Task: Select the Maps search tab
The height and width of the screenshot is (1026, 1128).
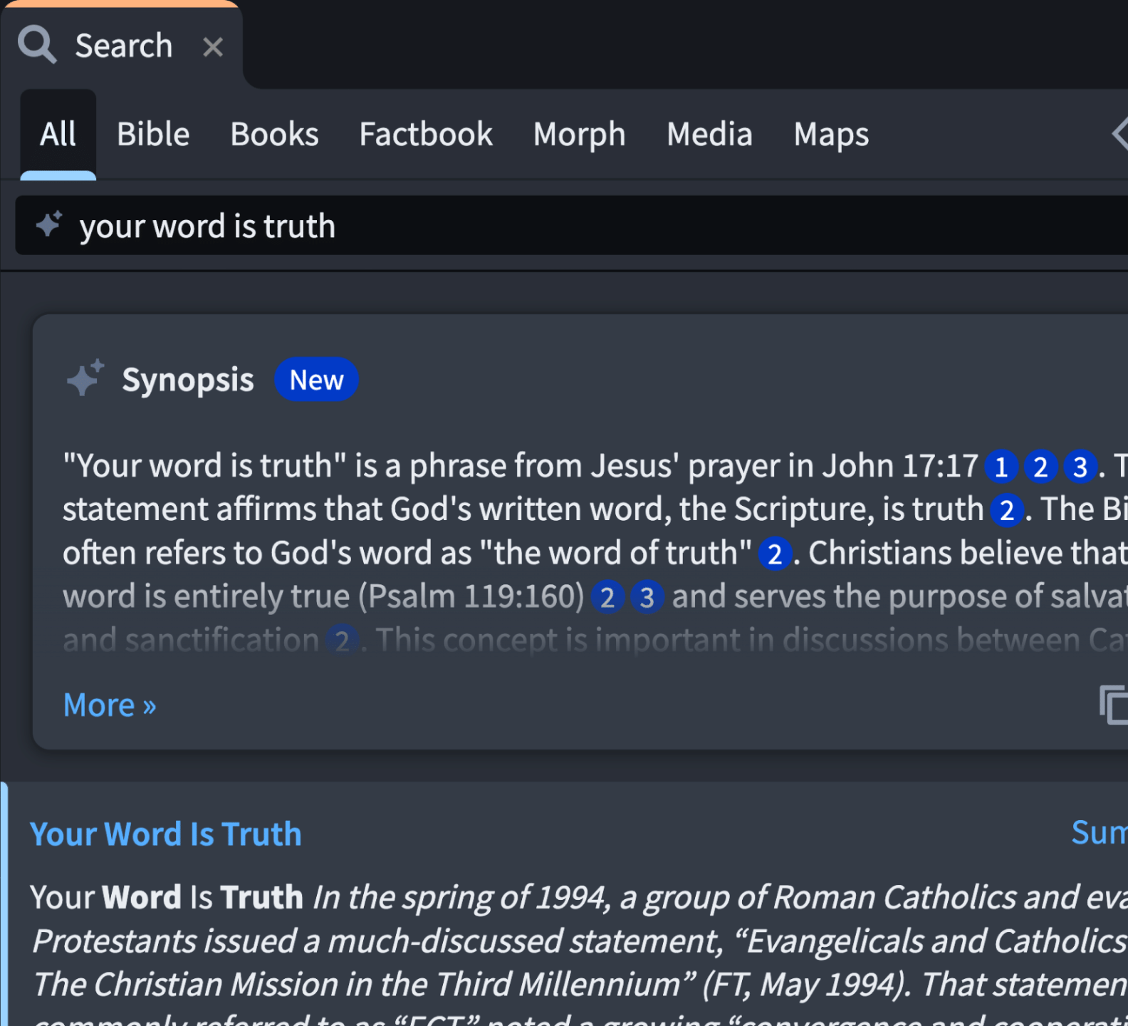Action: [831, 134]
